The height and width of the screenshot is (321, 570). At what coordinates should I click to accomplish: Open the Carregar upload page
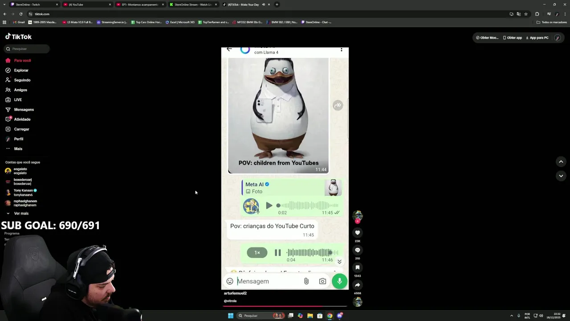point(17,129)
